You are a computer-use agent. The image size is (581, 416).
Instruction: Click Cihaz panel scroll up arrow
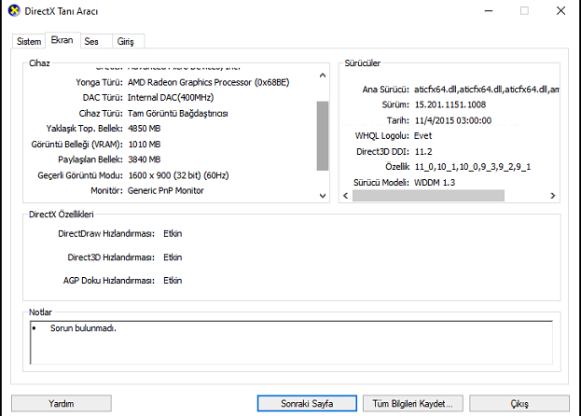tap(323, 76)
